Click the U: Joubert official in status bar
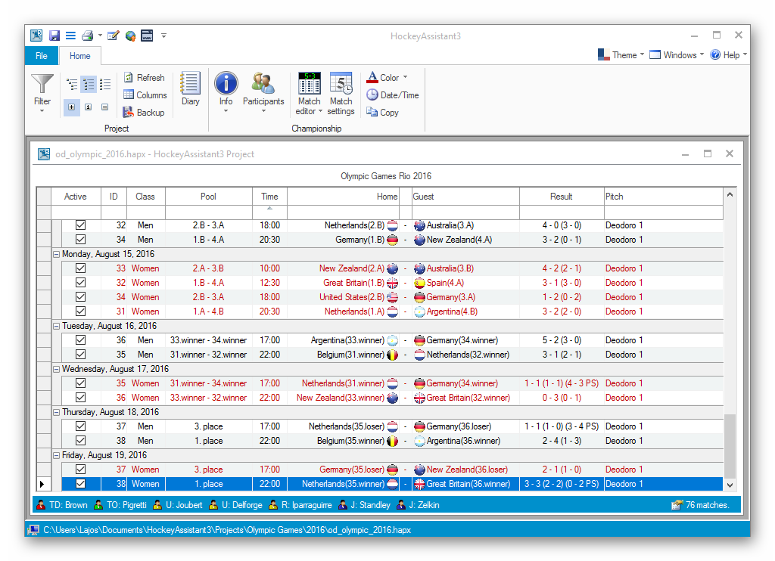 [x=178, y=505]
